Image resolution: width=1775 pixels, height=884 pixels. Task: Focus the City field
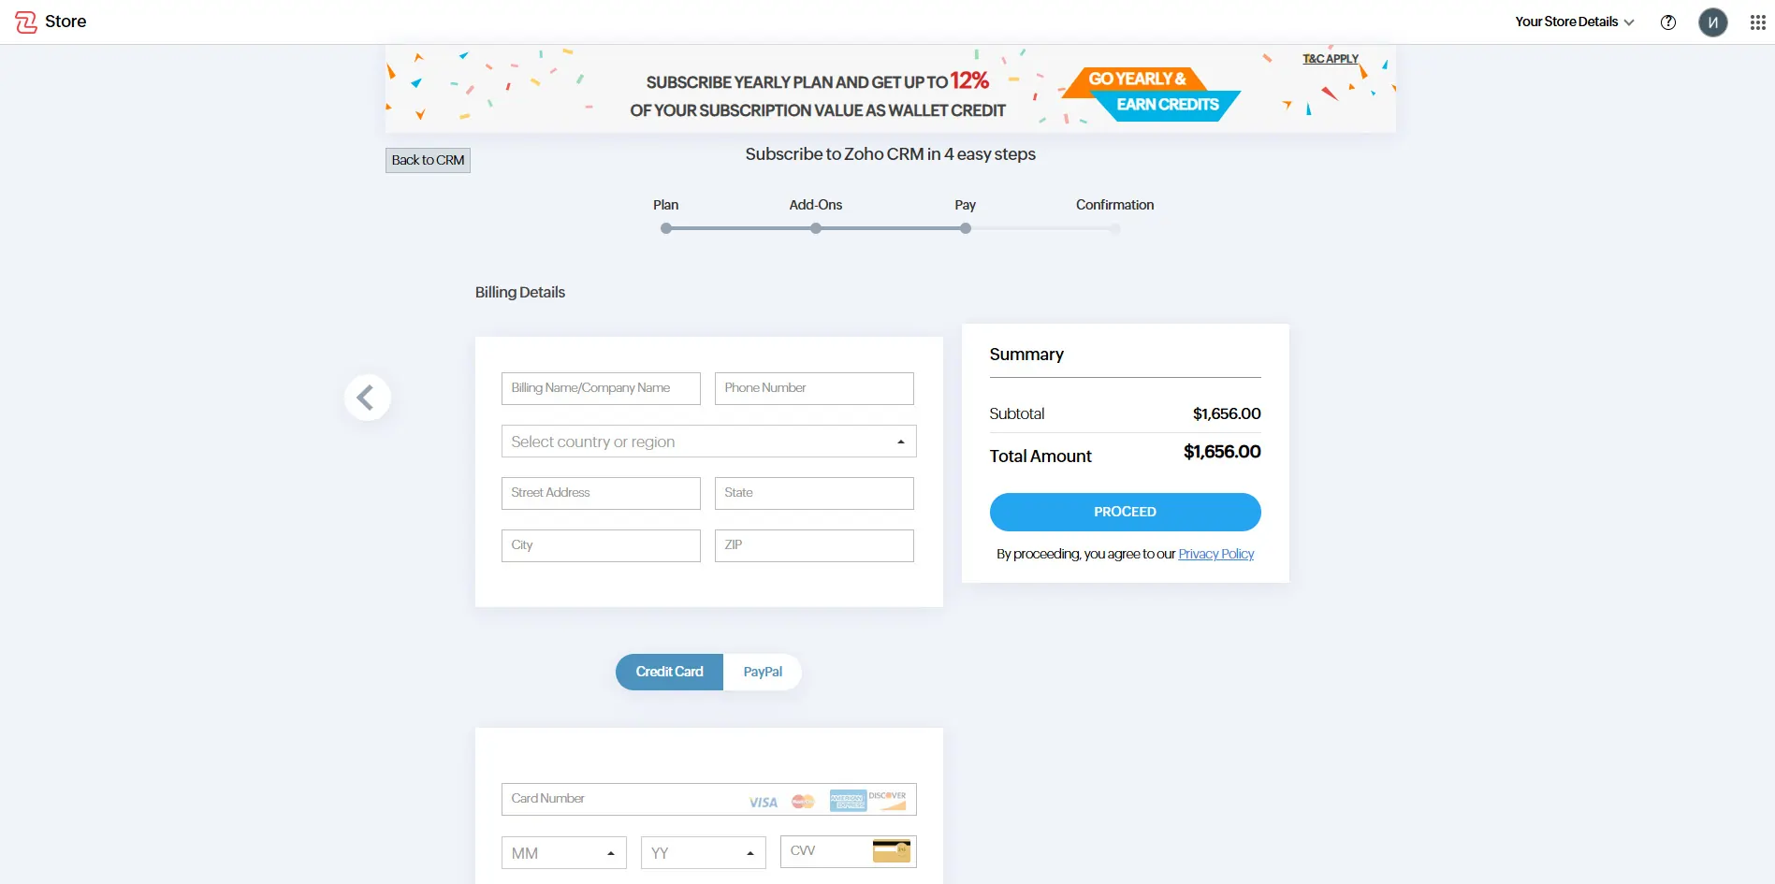(x=601, y=545)
